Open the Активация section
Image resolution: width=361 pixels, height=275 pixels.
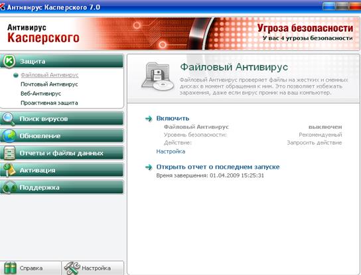click(x=62, y=170)
